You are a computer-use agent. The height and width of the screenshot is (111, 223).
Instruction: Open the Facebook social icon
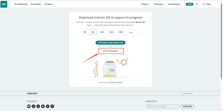(x=38, y=106)
